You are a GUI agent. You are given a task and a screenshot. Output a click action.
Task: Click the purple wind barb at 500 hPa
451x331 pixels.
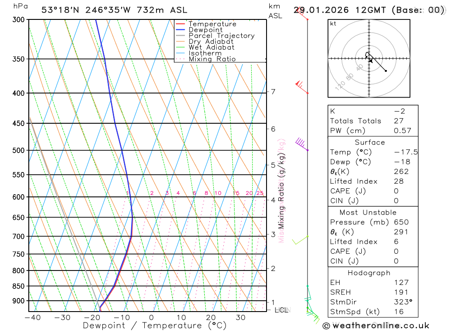(x=302, y=144)
